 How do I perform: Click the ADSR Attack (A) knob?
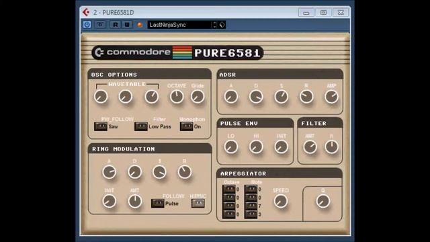click(231, 97)
